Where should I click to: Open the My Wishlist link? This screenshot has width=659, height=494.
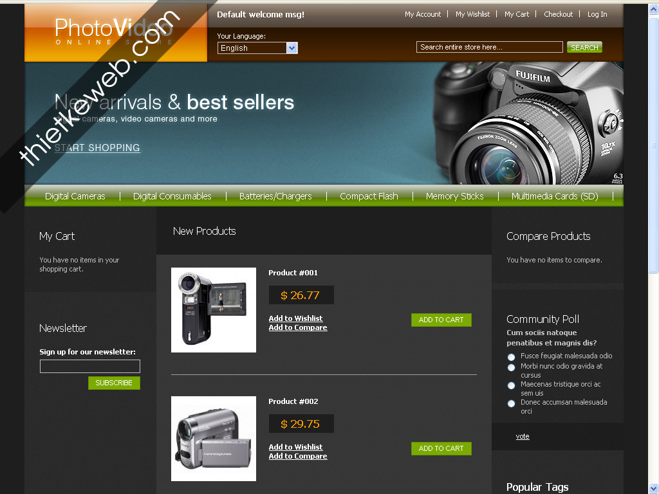coord(473,14)
